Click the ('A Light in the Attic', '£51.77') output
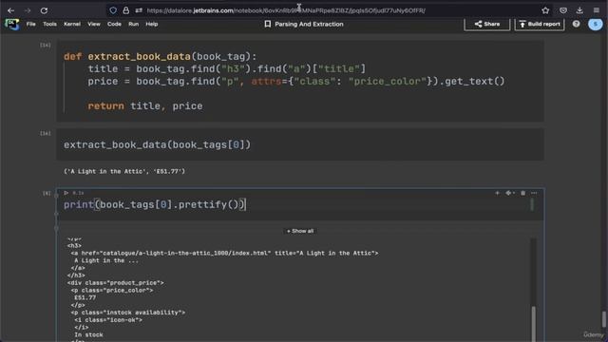Screen dimensions: 608x342 (x=124, y=171)
